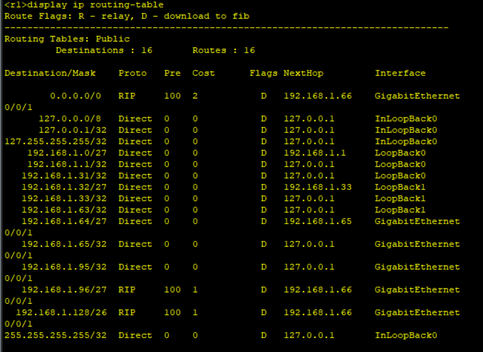Click GigabitEthernet interface in 192.168.1.95/32 row

417,267
